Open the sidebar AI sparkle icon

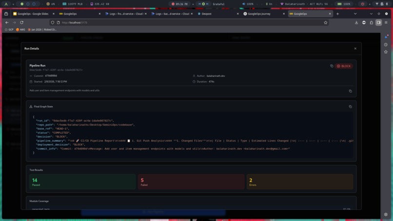(386, 37)
